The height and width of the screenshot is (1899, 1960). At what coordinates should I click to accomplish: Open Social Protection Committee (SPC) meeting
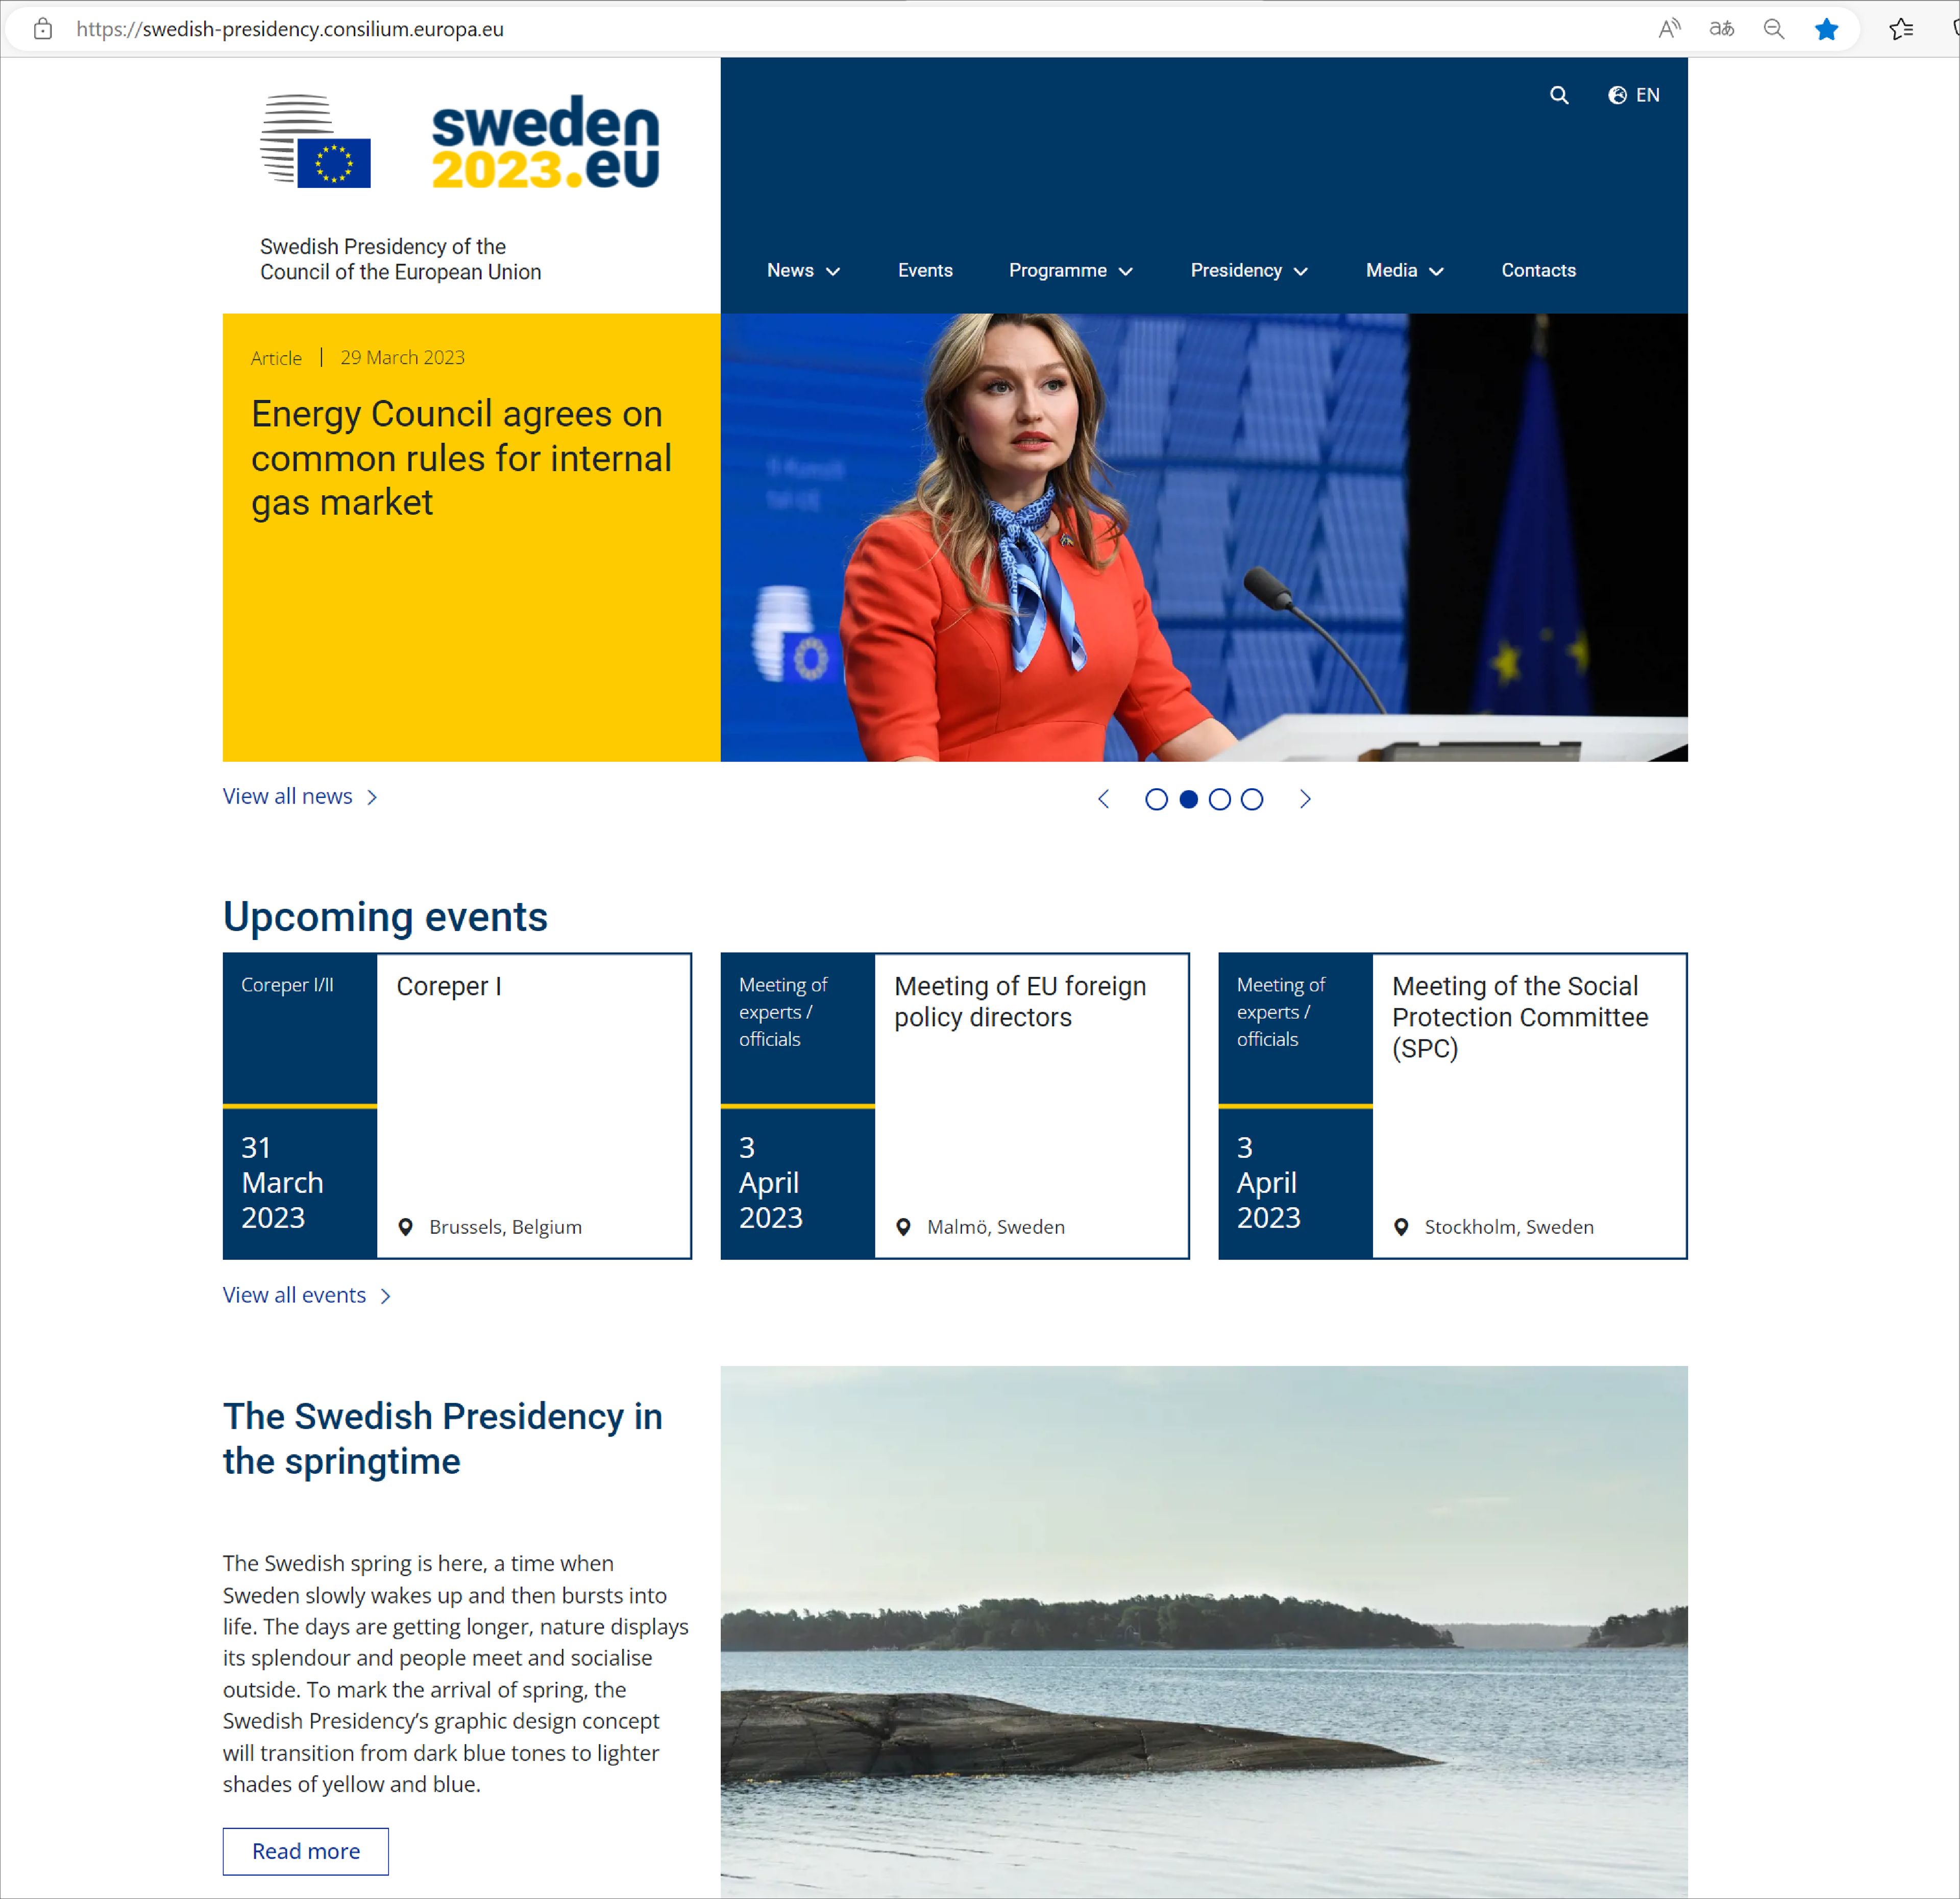pyautogui.click(x=1453, y=1106)
